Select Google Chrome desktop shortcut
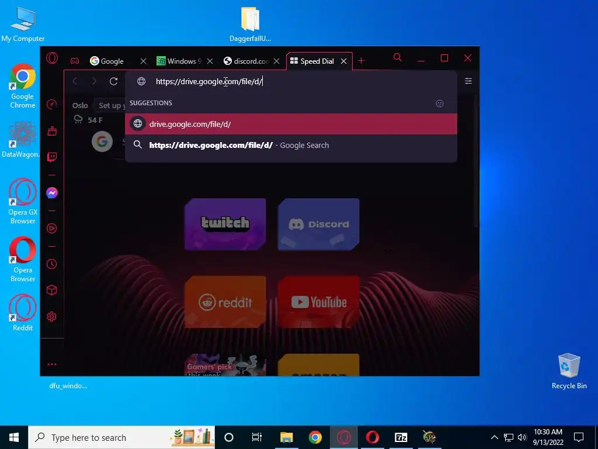This screenshot has height=449, width=598. [23, 86]
